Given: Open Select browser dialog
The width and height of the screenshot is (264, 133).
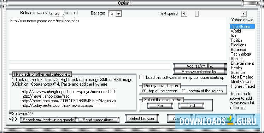Looking at the screenshot, I should (x=142, y=118).
